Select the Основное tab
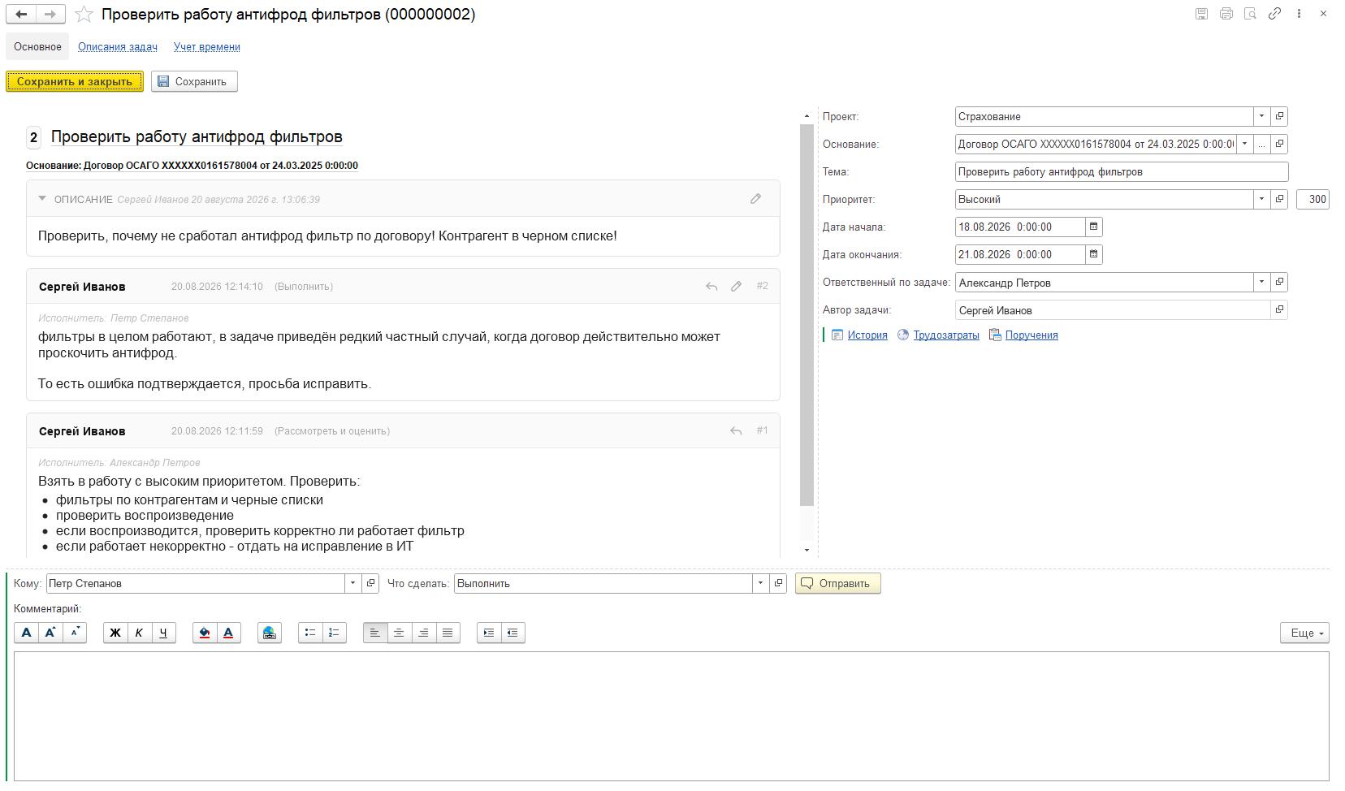Viewport: 1345px width, 791px height. (x=37, y=46)
